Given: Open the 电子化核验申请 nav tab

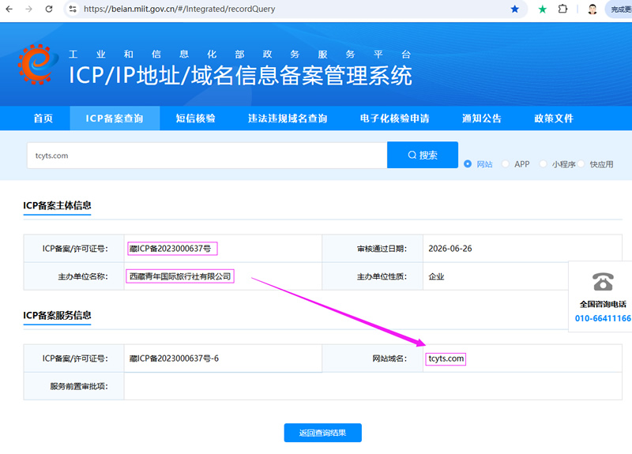Looking at the screenshot, I should [x=394, y=118].
